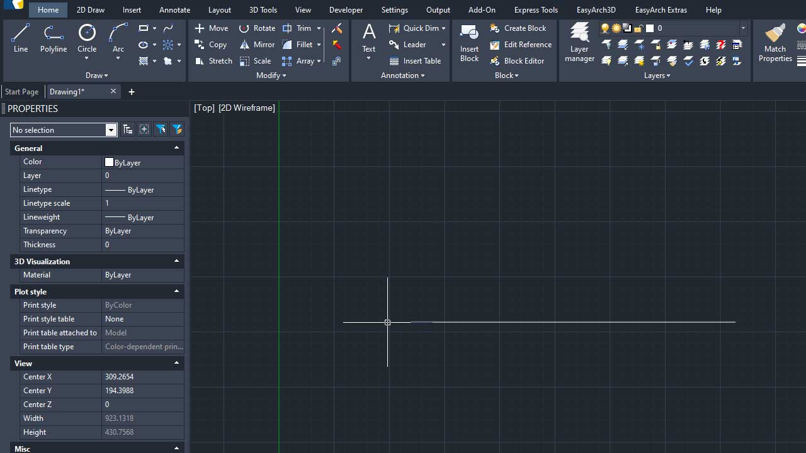Click the Create Block button
Image resolution: width=806 pixels, height=453 pixels.
[518, 28]
